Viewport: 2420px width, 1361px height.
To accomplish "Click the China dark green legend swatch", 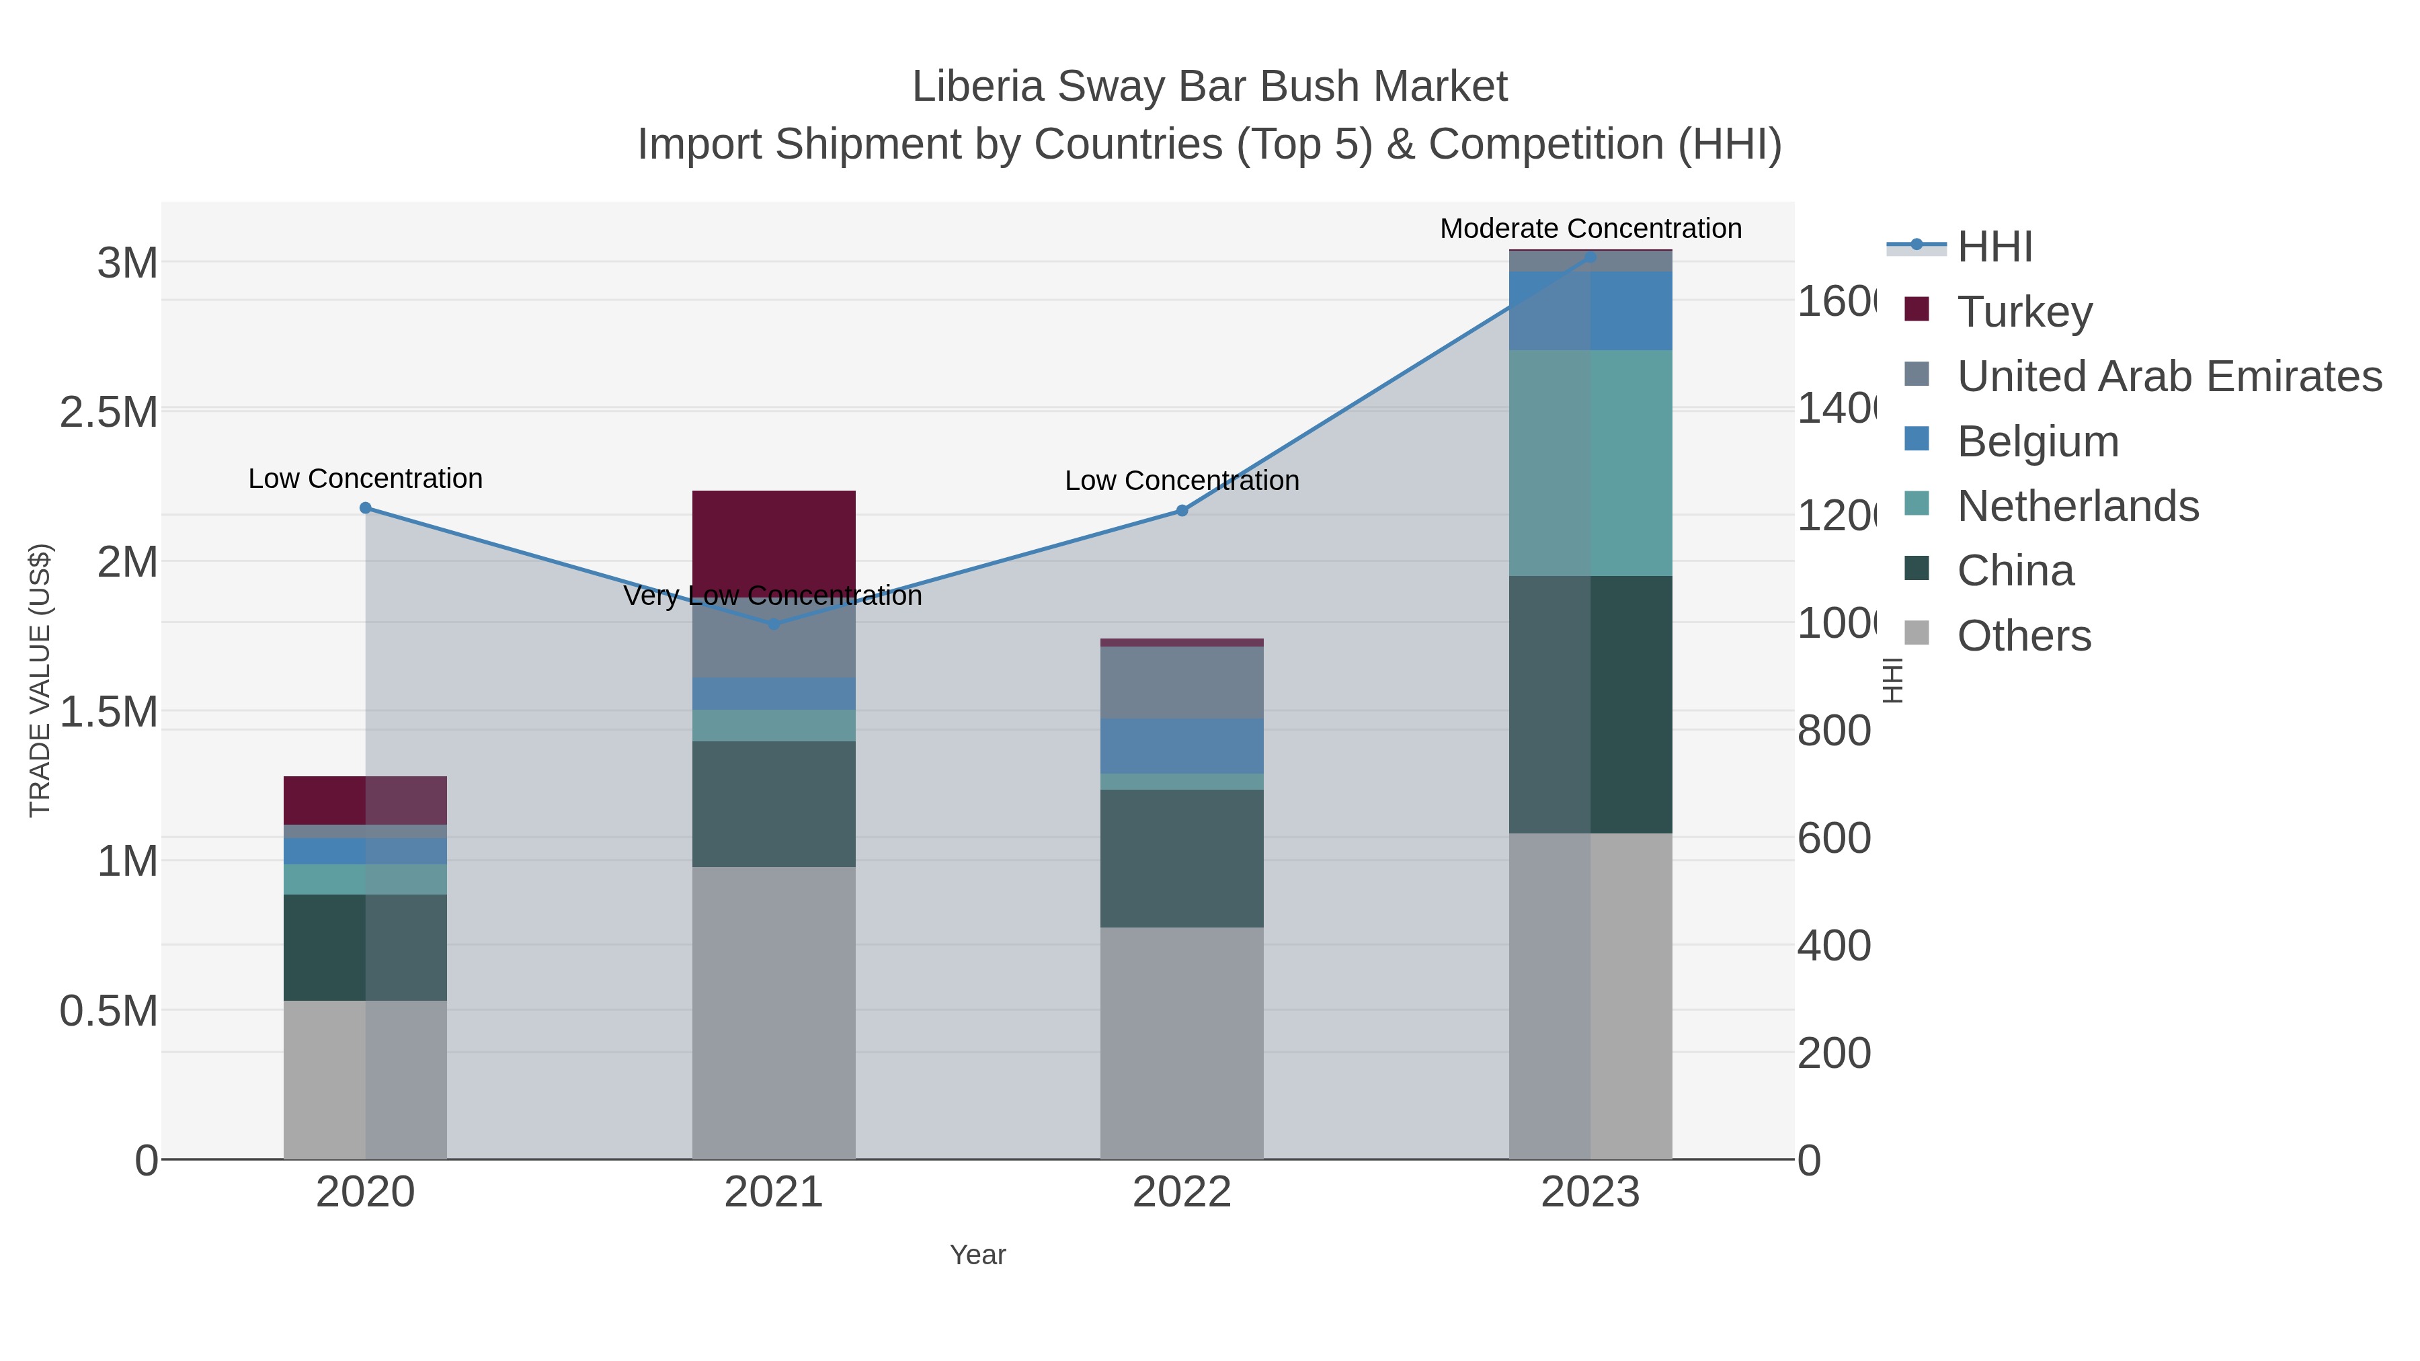I will tap(1917, 568).
